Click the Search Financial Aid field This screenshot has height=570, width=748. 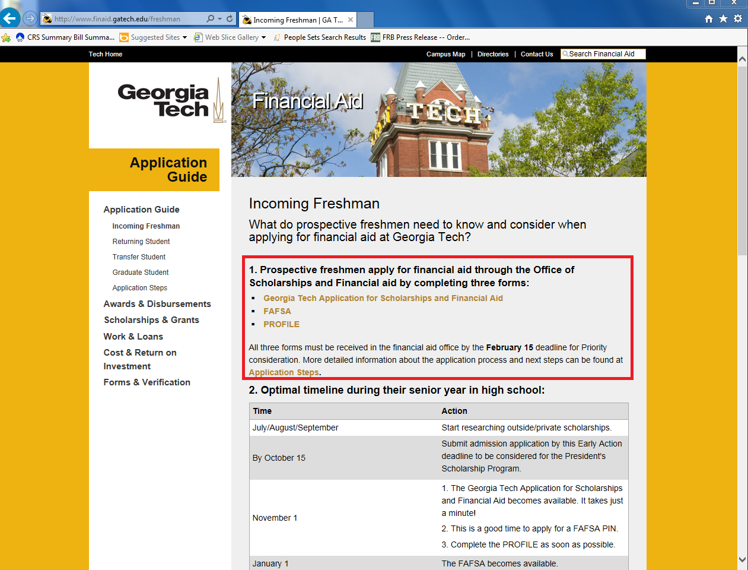click(603, 54)
